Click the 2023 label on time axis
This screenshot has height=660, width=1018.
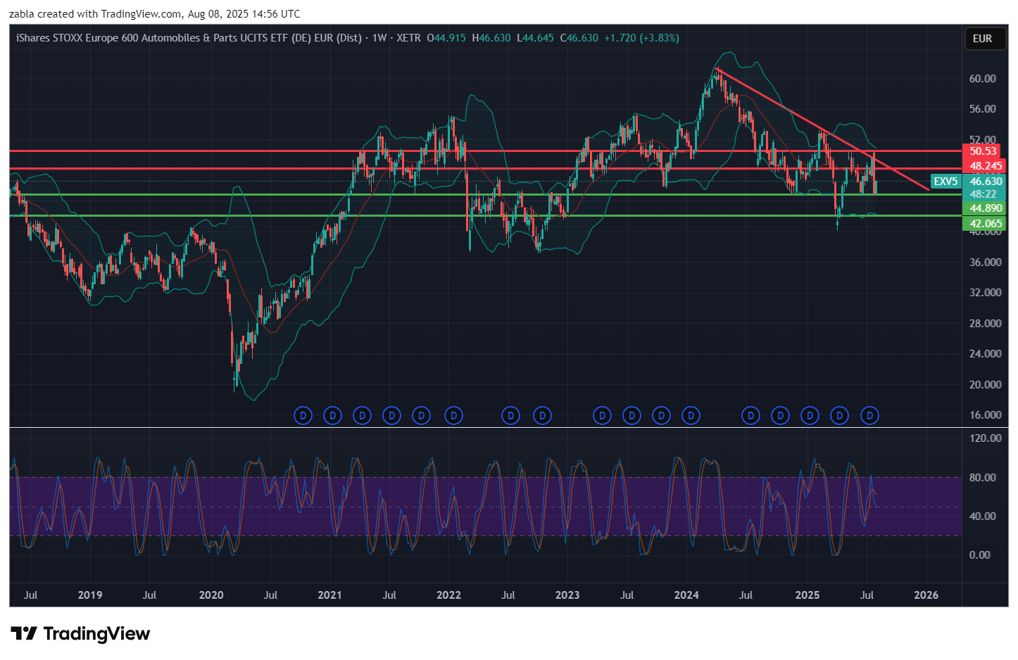[567, 595]
